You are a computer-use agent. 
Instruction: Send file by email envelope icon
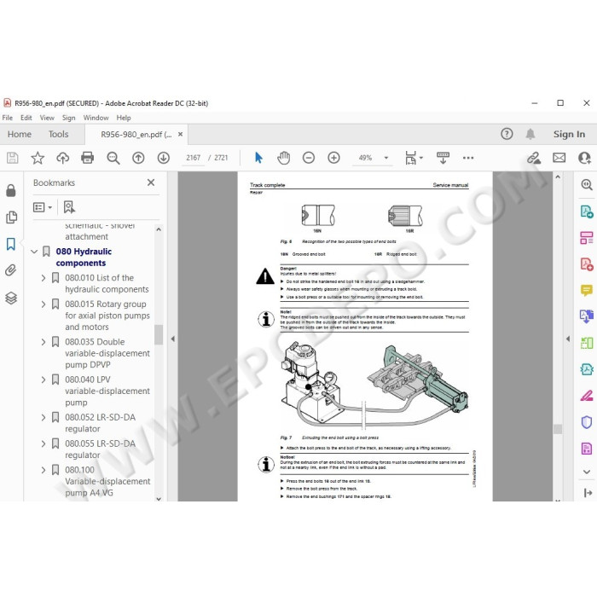(559, 158)
